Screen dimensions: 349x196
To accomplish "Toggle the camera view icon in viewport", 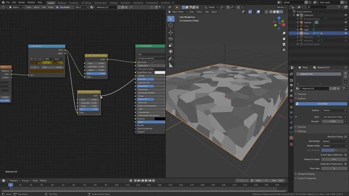I will tap(284, 44).
